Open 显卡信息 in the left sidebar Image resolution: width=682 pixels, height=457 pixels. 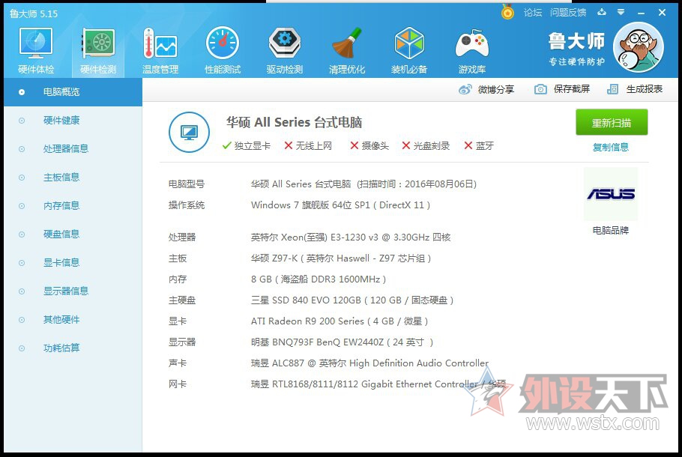61,263
